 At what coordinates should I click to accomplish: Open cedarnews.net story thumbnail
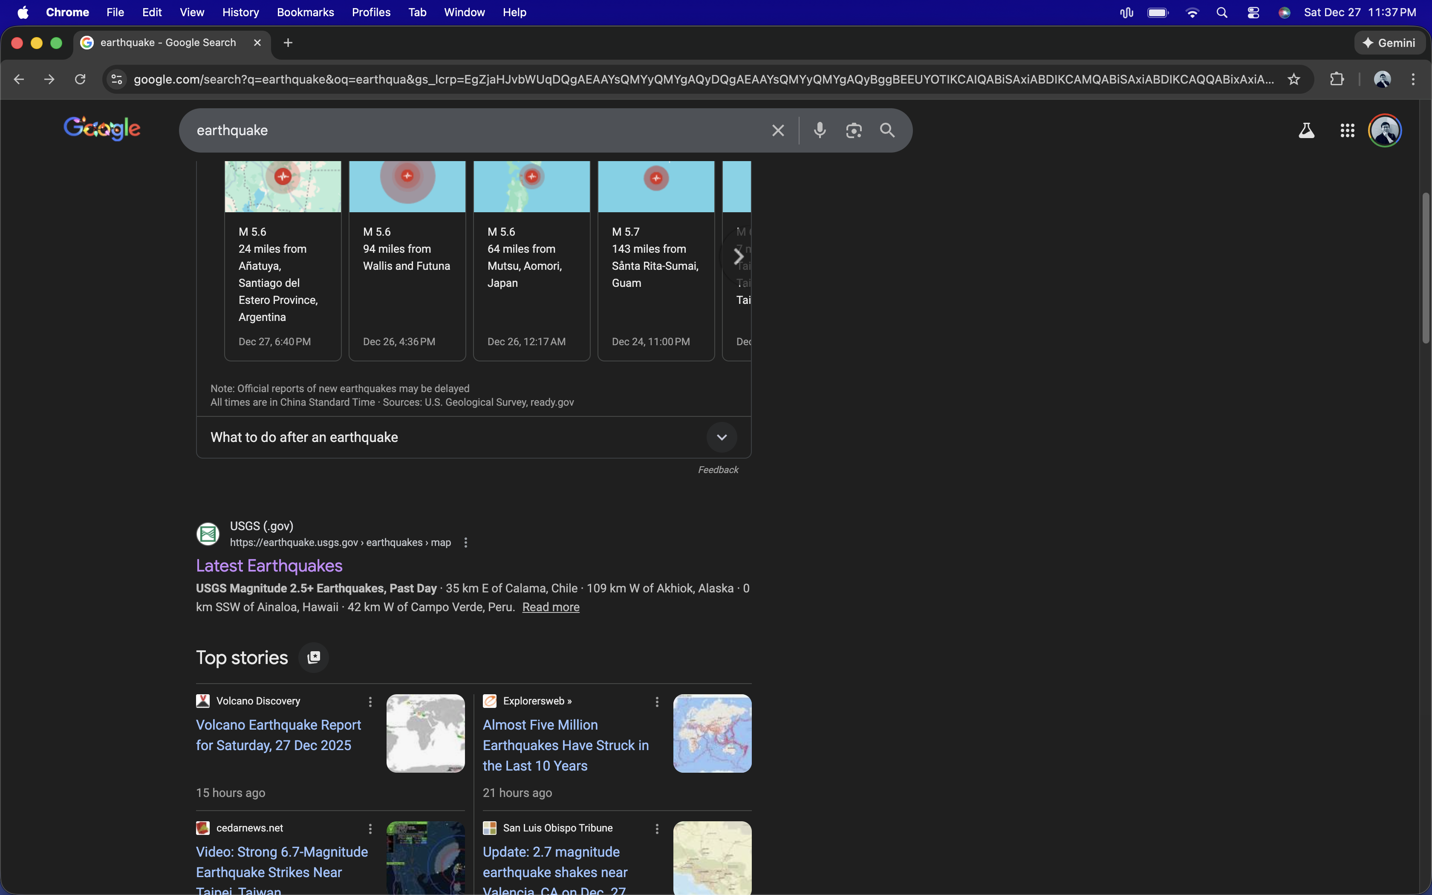click(425, 857)
